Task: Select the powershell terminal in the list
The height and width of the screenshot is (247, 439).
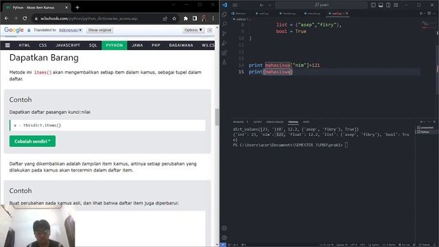Action: [x=425, y=128]
